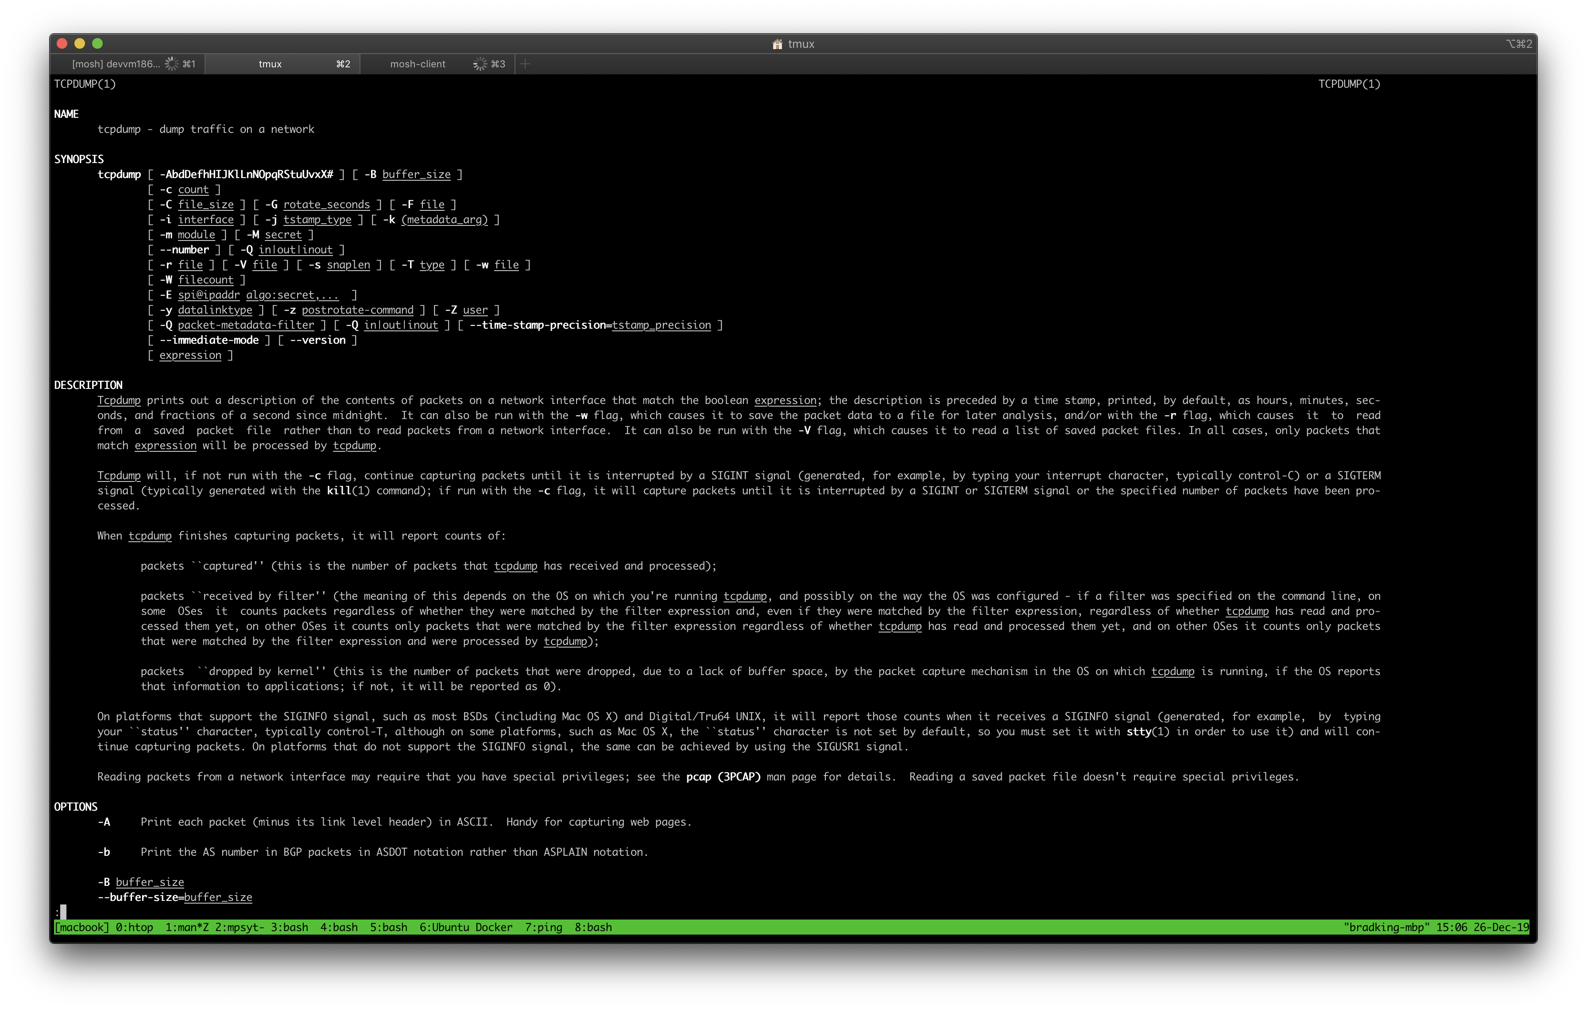Click bold stty(1) reference
This screenshot has height=1009, width=1587.
pos(1148,732)
